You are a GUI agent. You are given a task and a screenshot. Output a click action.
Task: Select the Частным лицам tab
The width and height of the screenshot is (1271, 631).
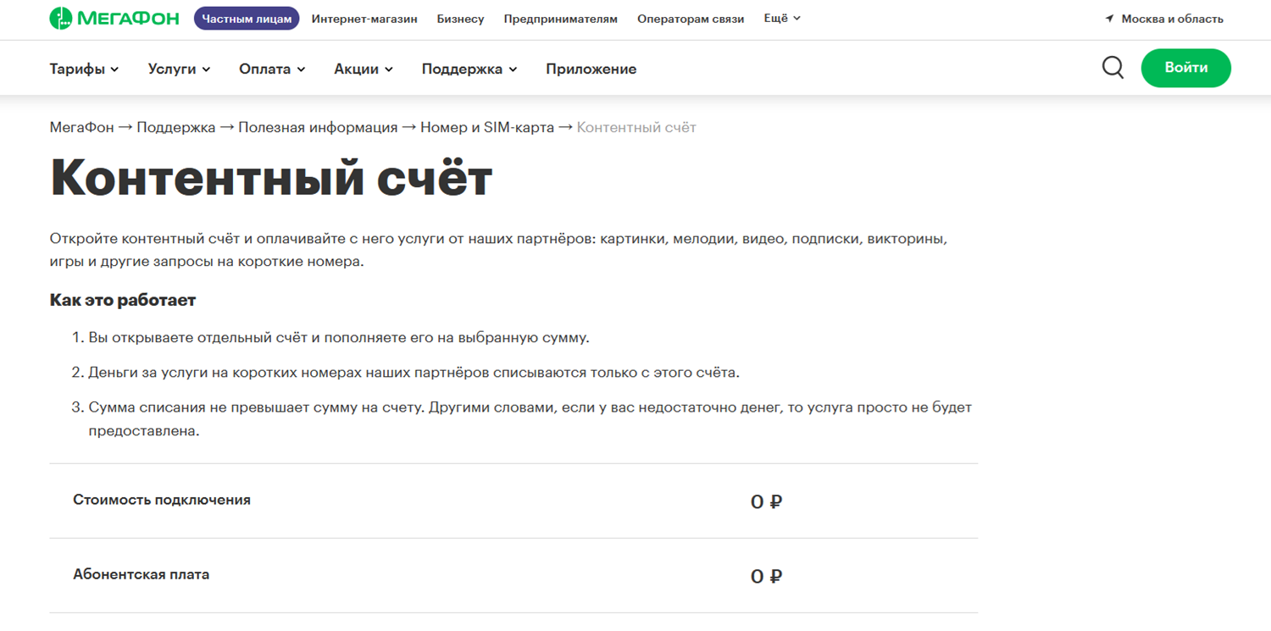tap(247, 19)
